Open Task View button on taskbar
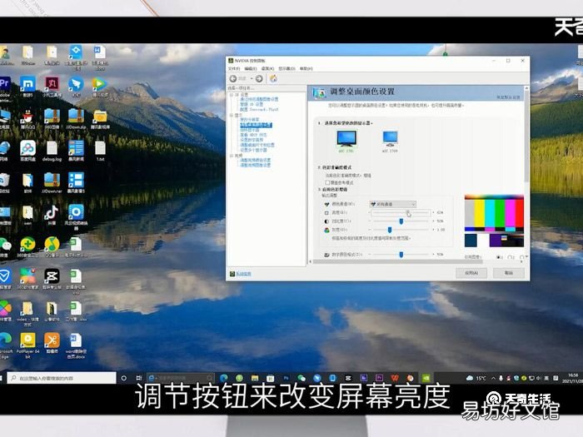Image resolution: width=583 pixels, height=437 pixels. point(139,378)
